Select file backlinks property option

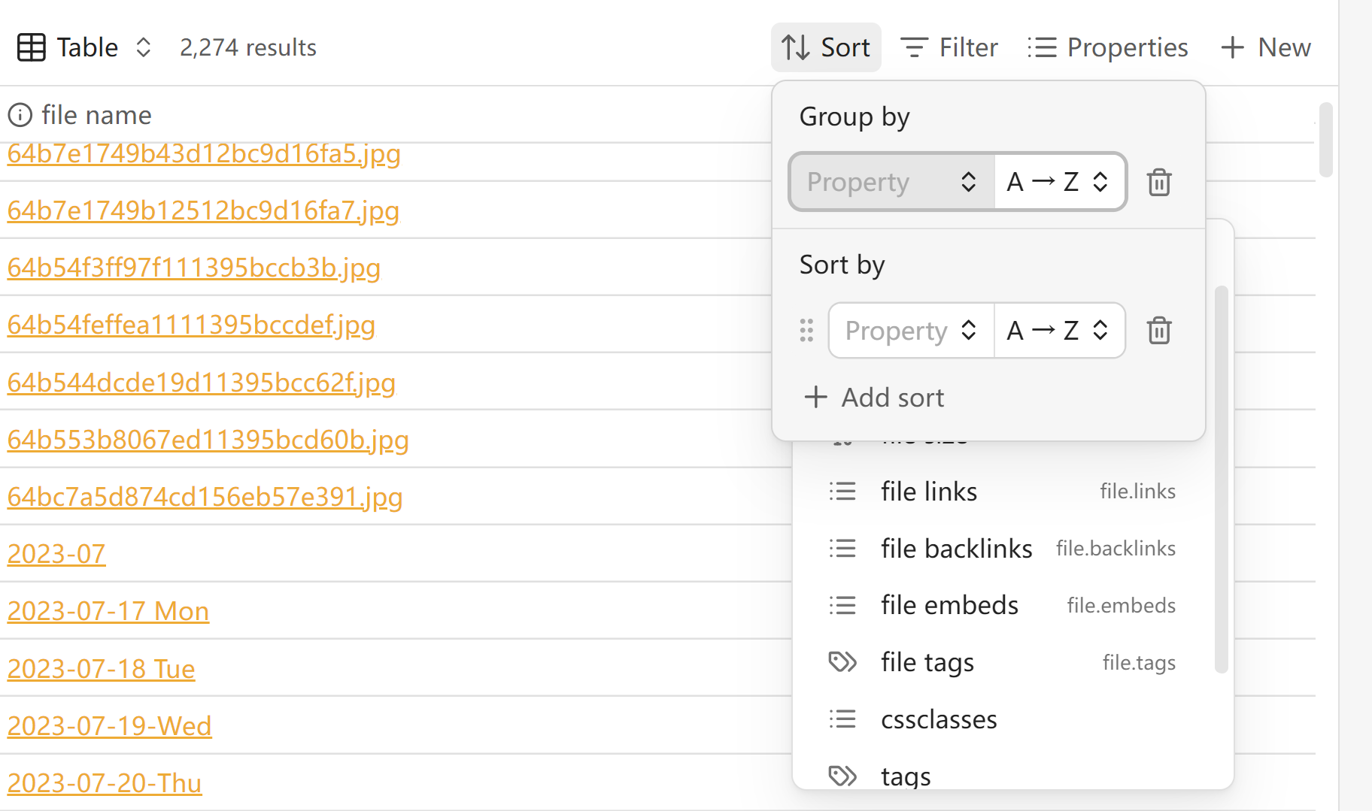[x=956, y=549]
